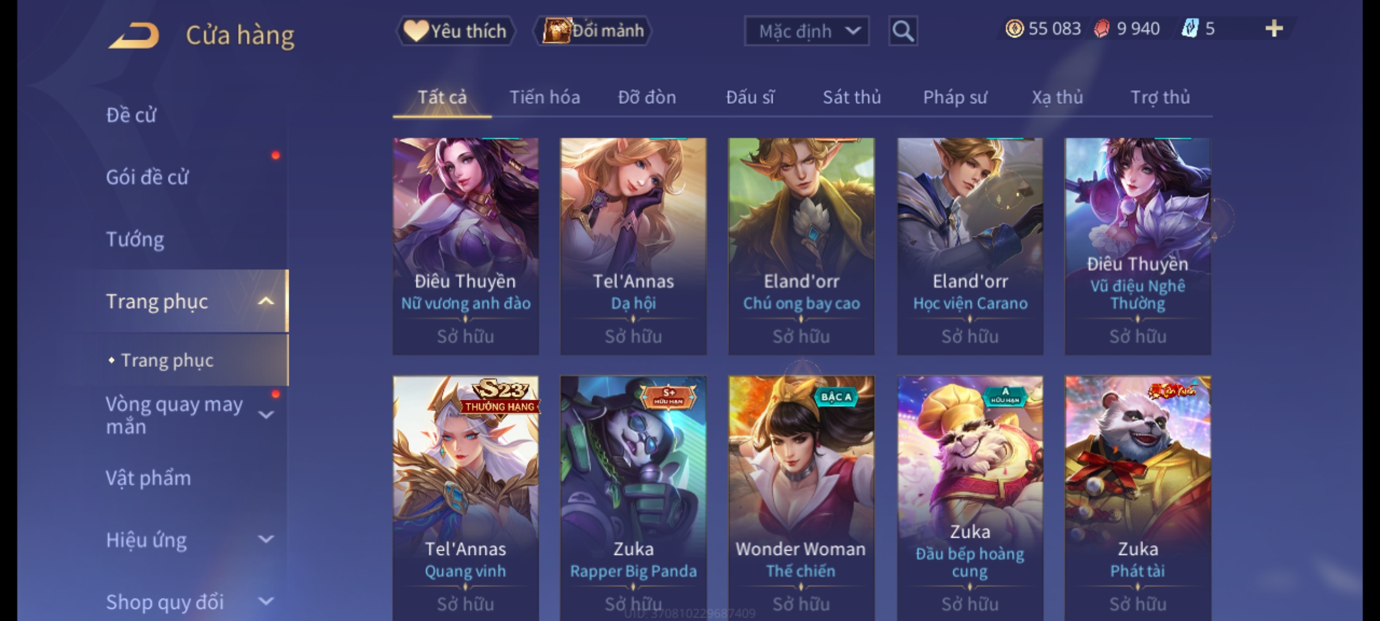Viewport: 1380px width, 621px height.
Task: Expand Vòng quay may mắn section
Action: click(x=266, y=415)
